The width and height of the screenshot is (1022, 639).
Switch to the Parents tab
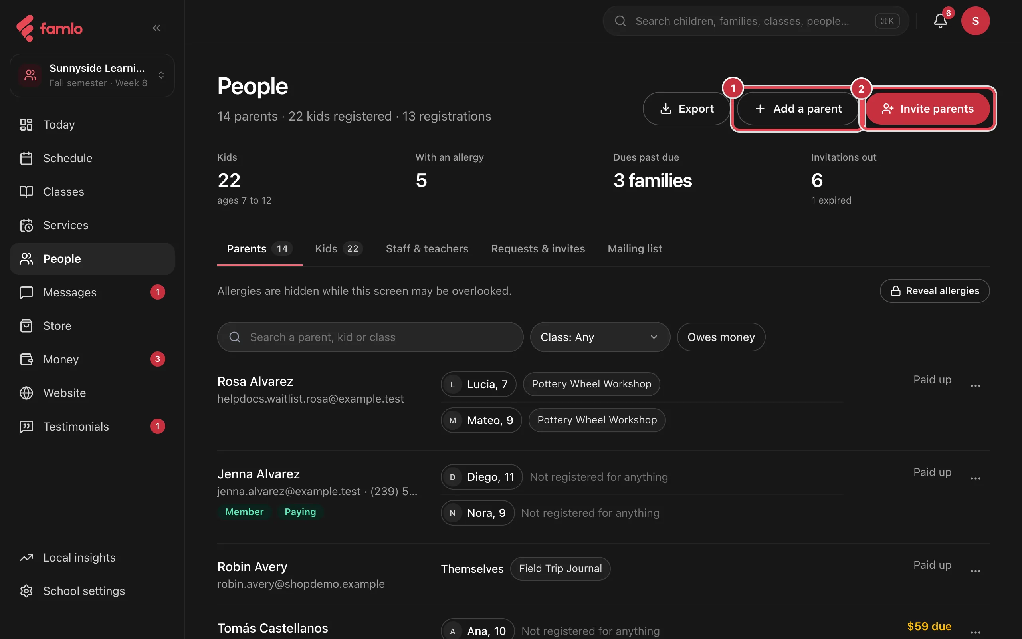tap(259, 248)
